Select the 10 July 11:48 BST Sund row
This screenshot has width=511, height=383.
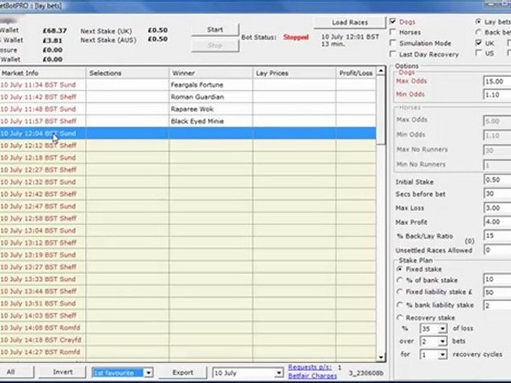[188, 109]
